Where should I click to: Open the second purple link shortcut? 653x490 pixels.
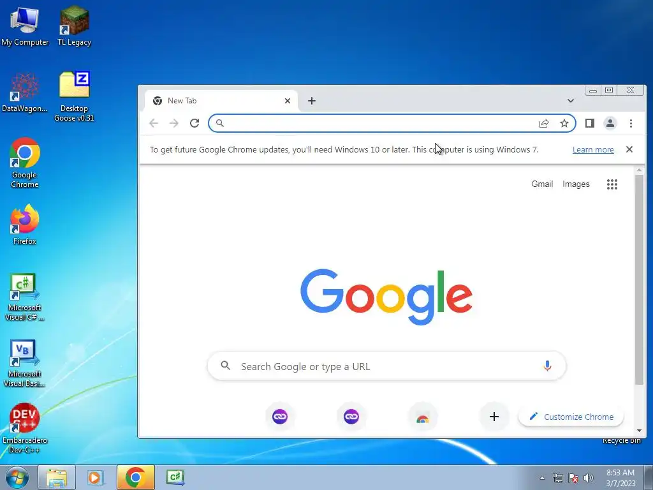point(351,416)
